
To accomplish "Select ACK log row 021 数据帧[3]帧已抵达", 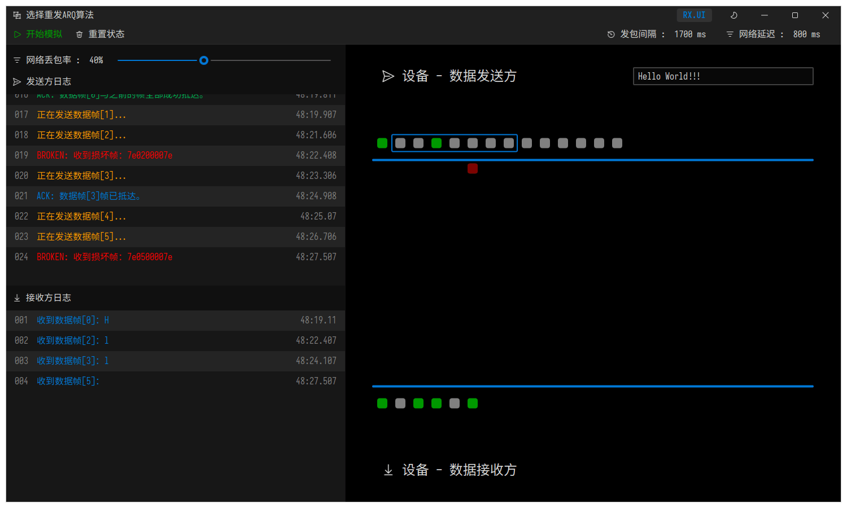I will point(176,196).
